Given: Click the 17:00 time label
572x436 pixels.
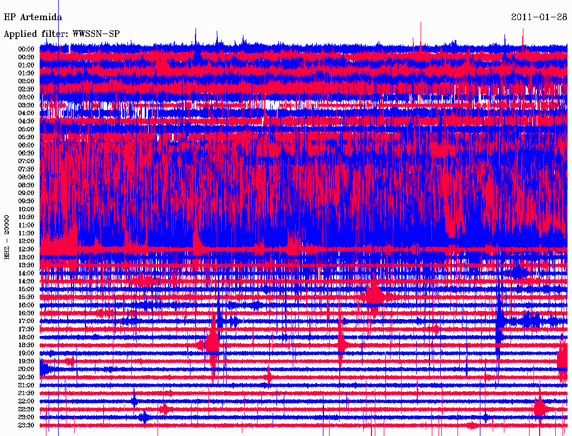Looking at the screenshot, I should tap(26, 321).
